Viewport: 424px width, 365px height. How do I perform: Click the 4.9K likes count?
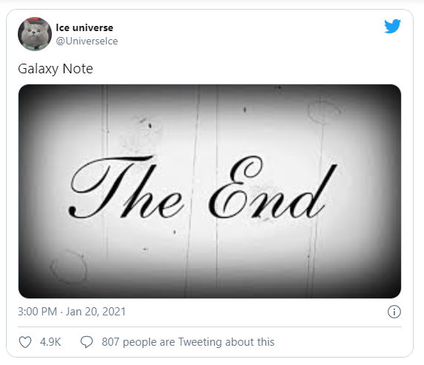50,342
